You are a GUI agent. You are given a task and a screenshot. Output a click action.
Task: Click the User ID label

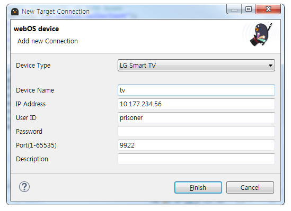[x=26, y=118]
